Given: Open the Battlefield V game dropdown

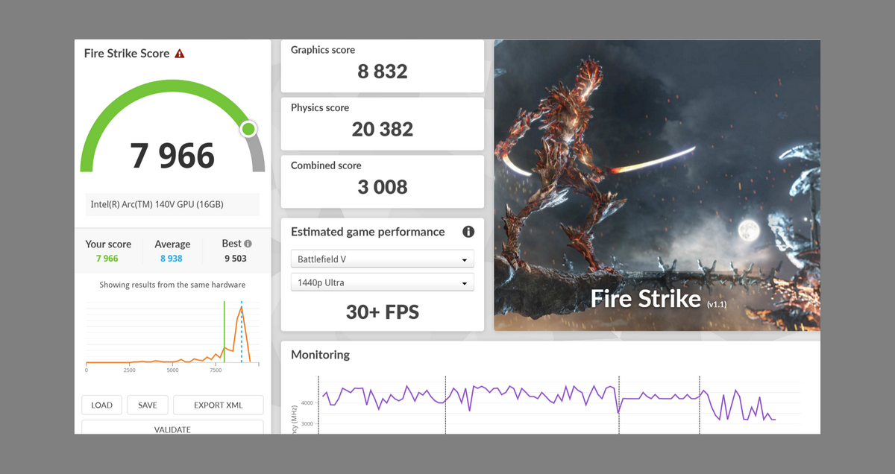Looking at the screenshot, I should [x=382, y=259].
